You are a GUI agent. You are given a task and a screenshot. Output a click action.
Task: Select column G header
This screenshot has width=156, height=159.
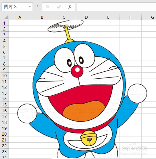(149, 17)
